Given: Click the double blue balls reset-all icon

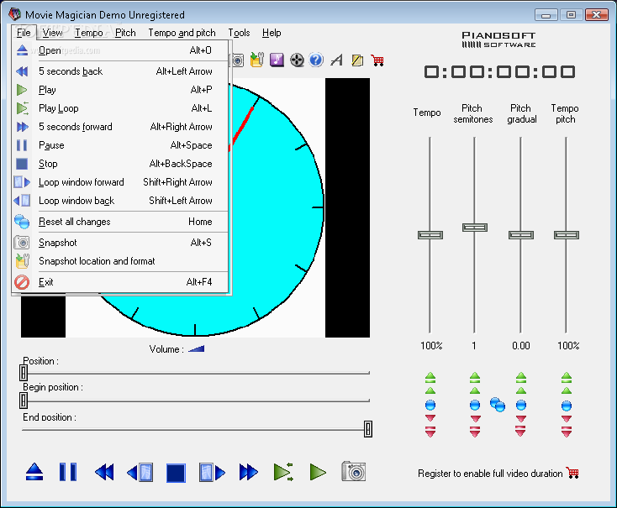Looking at the screenshot, I should pos(498,404).
